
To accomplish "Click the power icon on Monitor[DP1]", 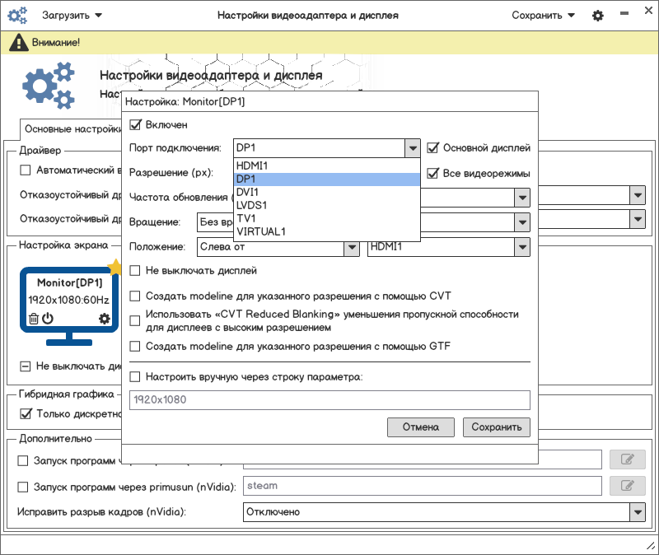I will pyautogui.click(x=48, y=319).
